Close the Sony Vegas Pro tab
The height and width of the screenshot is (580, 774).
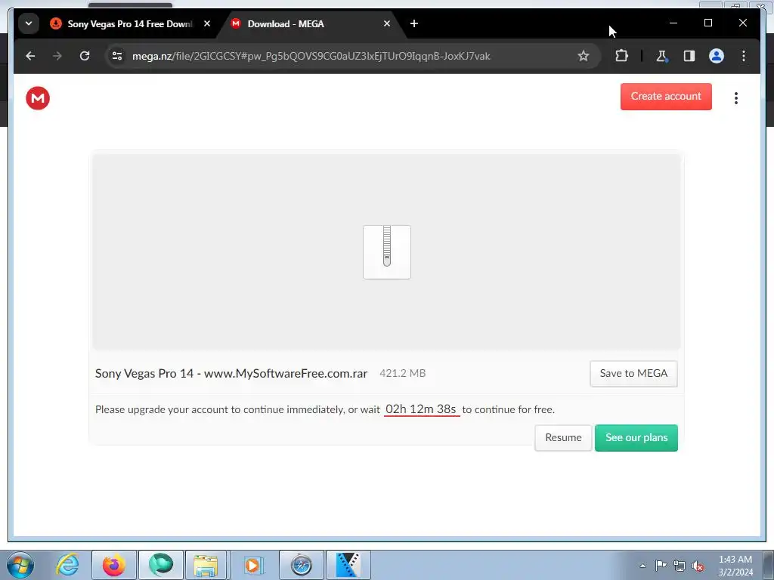[x=207, y=23]
